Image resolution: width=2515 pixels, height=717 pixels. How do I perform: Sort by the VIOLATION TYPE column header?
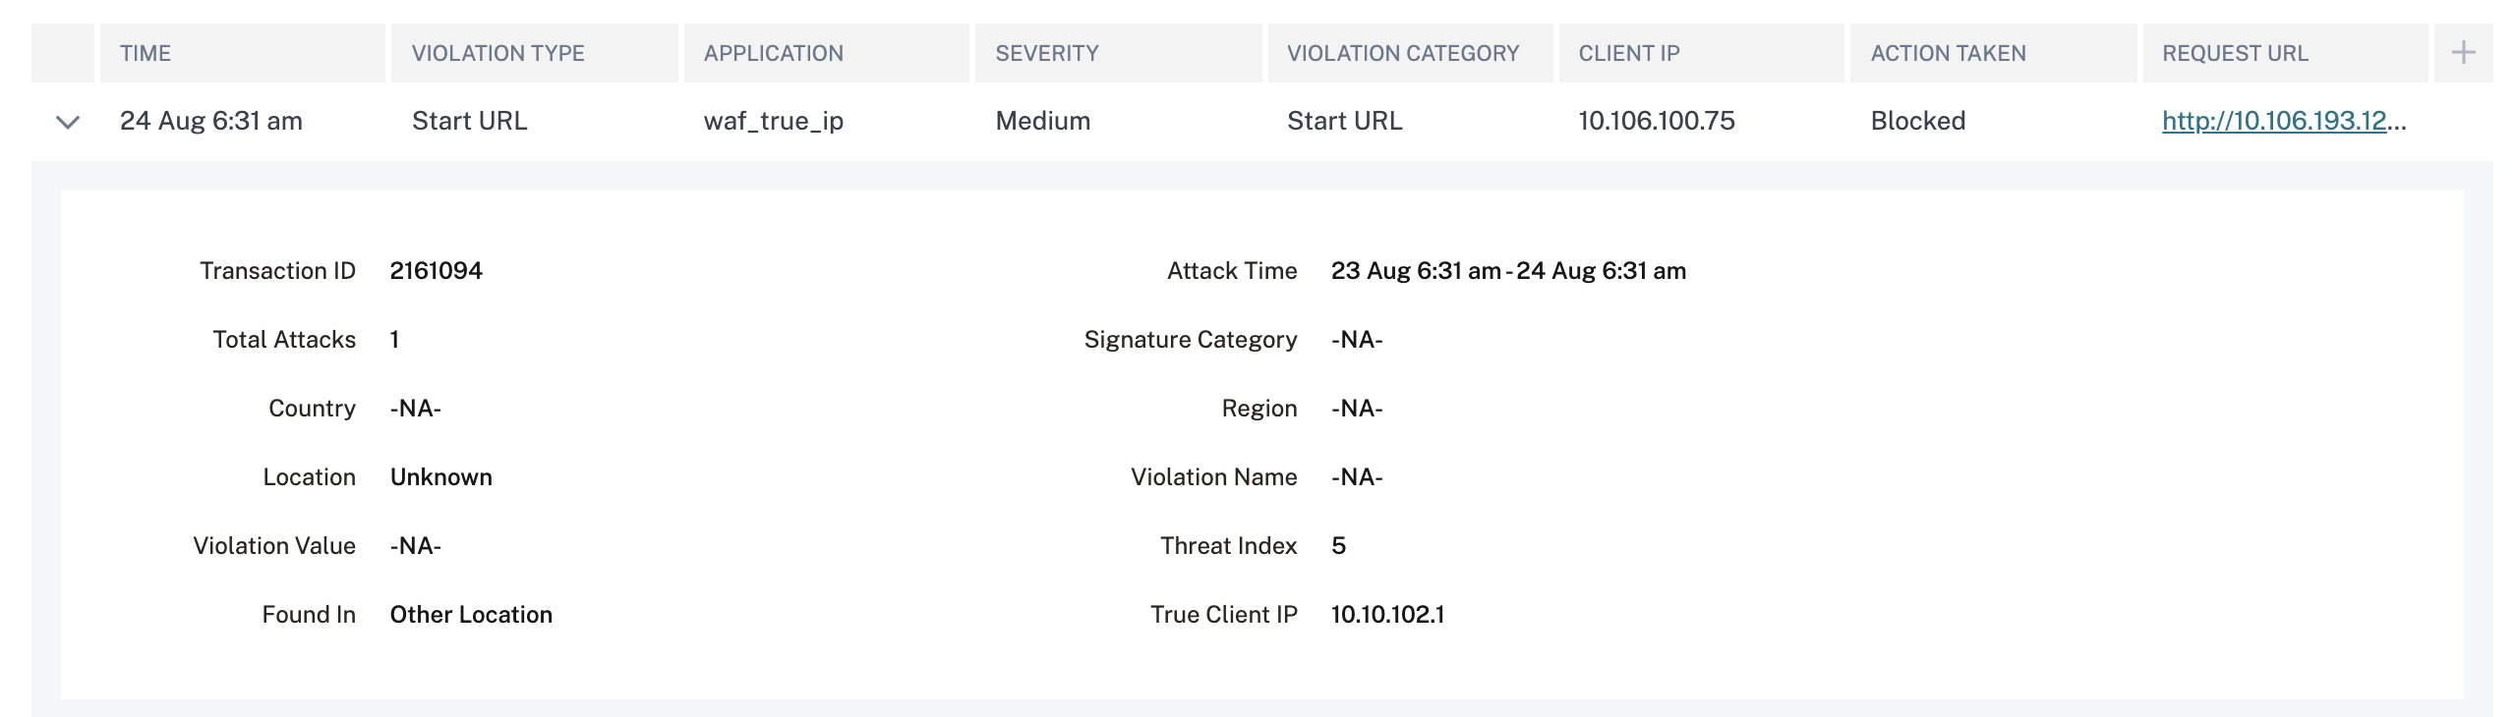[x=534, y=53]
